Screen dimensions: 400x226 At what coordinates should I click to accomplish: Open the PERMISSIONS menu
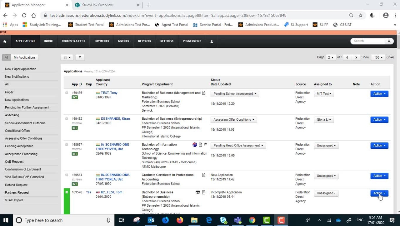point(192,41)
